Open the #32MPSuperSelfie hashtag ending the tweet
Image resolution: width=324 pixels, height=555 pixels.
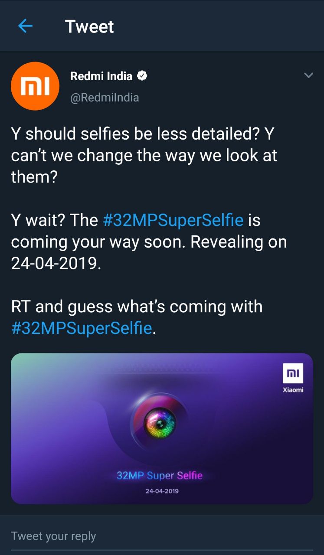[81, 328]
